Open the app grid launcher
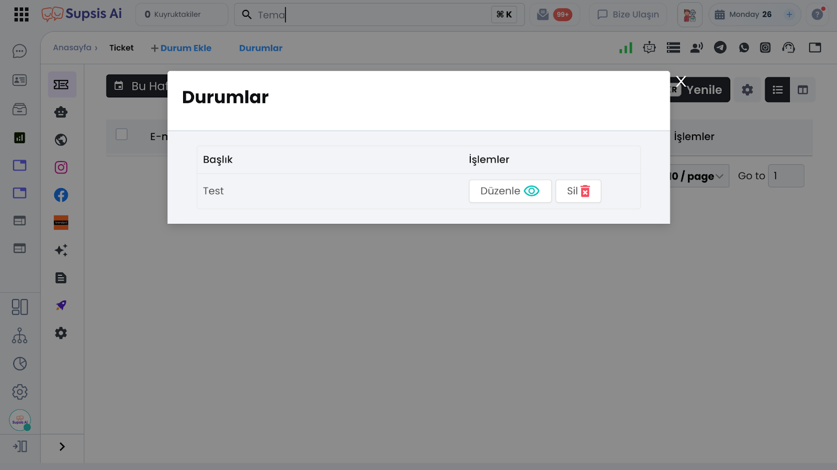This screenshot has width=837, height=470. [21, 15]
